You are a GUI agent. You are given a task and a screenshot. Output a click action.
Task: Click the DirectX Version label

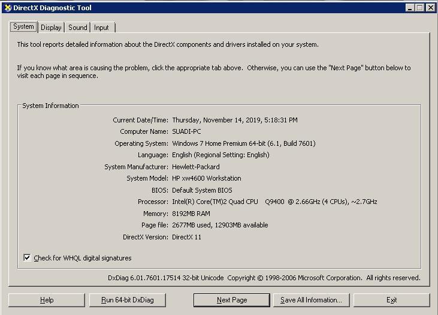tap(146, 237)
